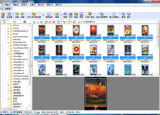Select file label 07
Image resolution: width=160 pixels, height=115 pixels.
click(145, 38)
